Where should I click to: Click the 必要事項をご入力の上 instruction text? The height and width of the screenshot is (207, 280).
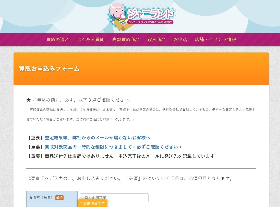[130, 178]
